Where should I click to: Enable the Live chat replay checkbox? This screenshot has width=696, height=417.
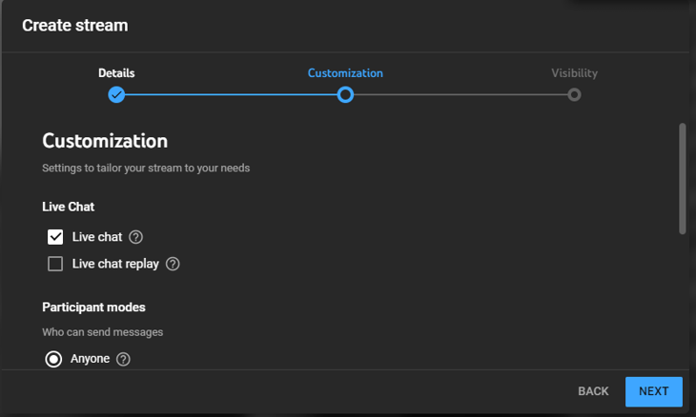pyautogui.click(x=55, y=264)
